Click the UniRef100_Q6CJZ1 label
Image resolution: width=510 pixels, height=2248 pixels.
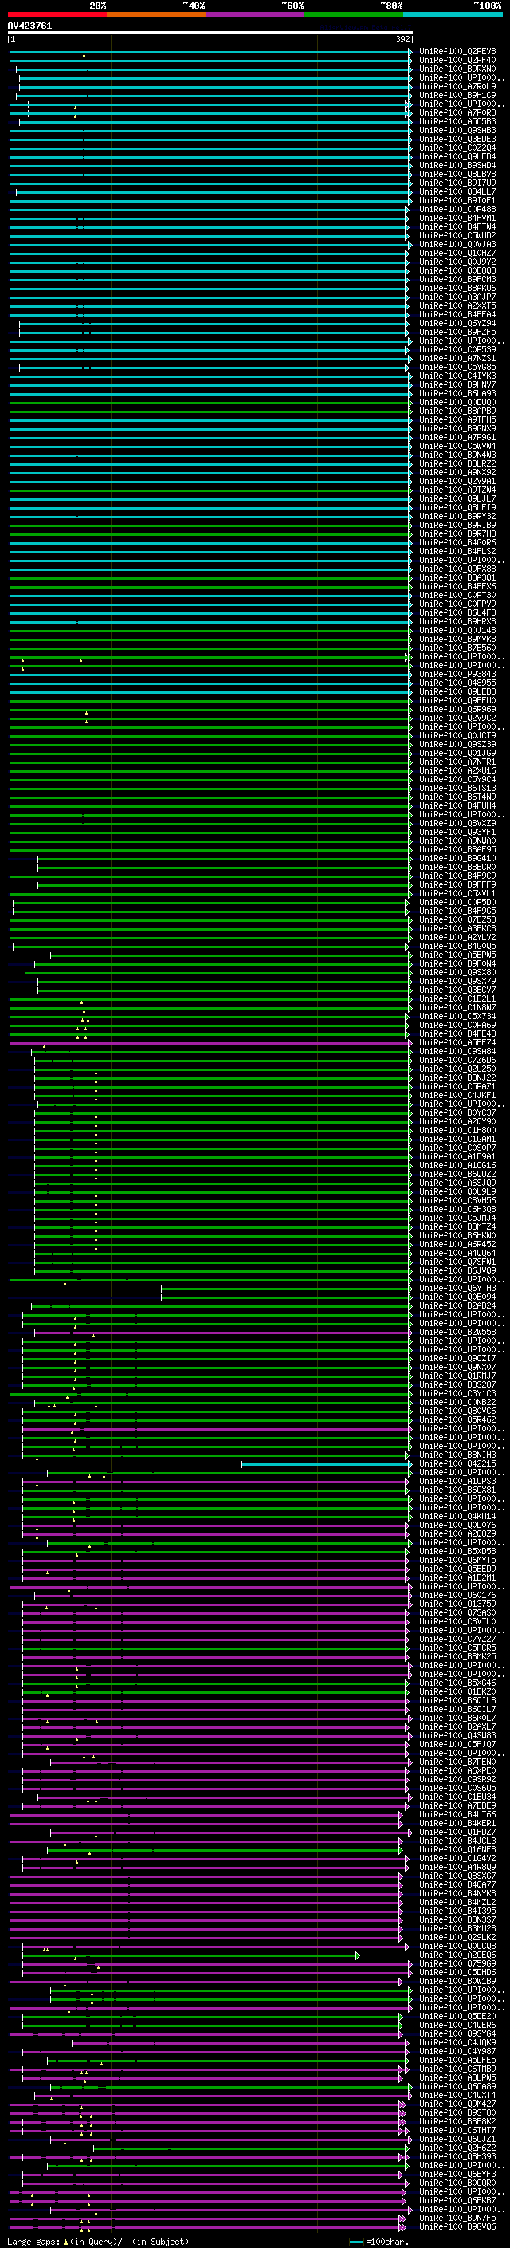tap(457, 2139)
